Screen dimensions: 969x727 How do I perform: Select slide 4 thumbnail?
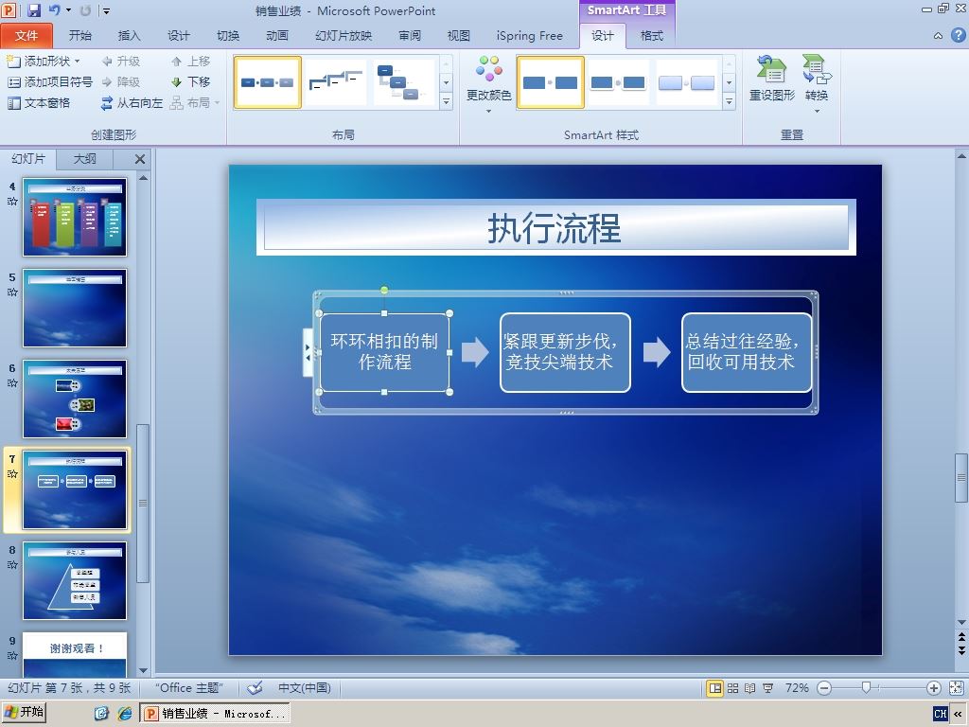pos(75,217)
